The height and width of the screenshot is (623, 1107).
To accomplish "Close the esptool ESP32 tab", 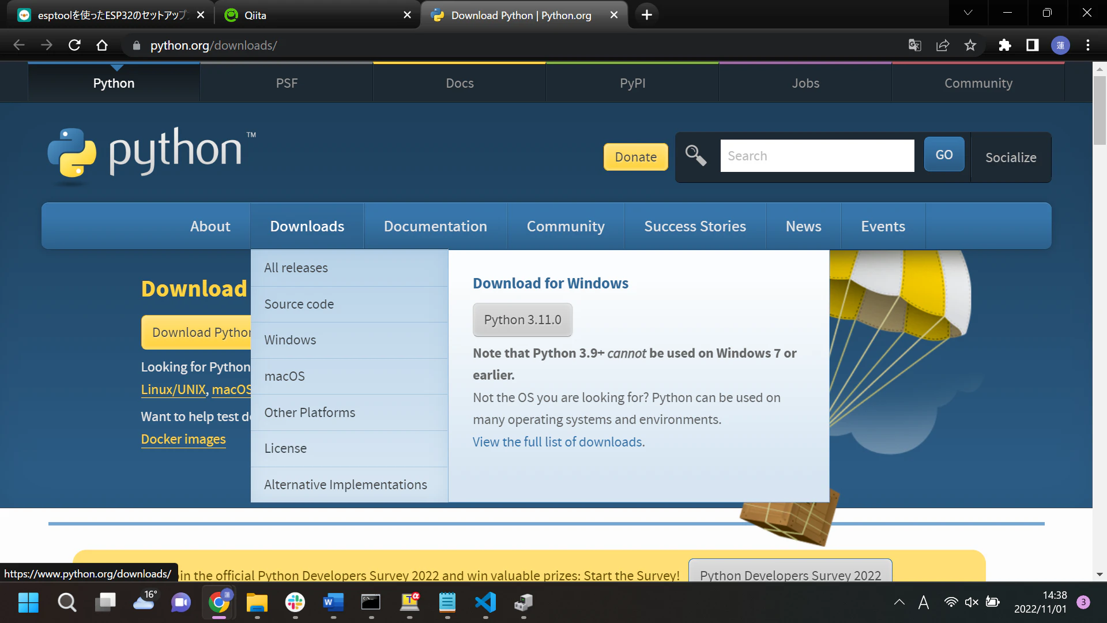I will [x=201, y=15].
